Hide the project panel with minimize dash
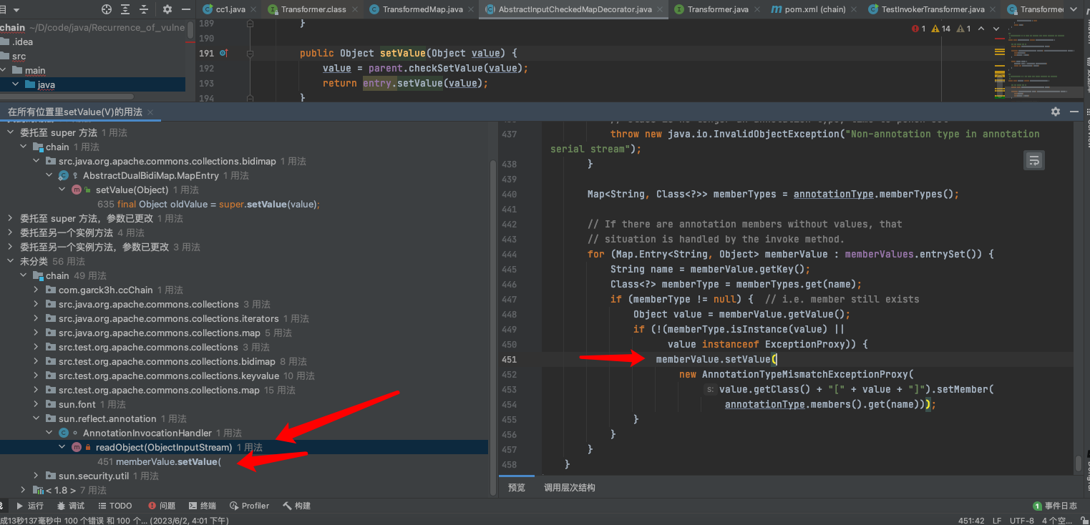1090x525 pixels. (x=186, y=9)
